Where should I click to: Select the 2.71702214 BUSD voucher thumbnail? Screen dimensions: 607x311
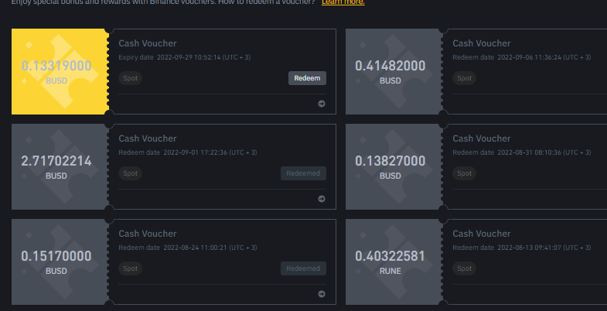point(60,167)
